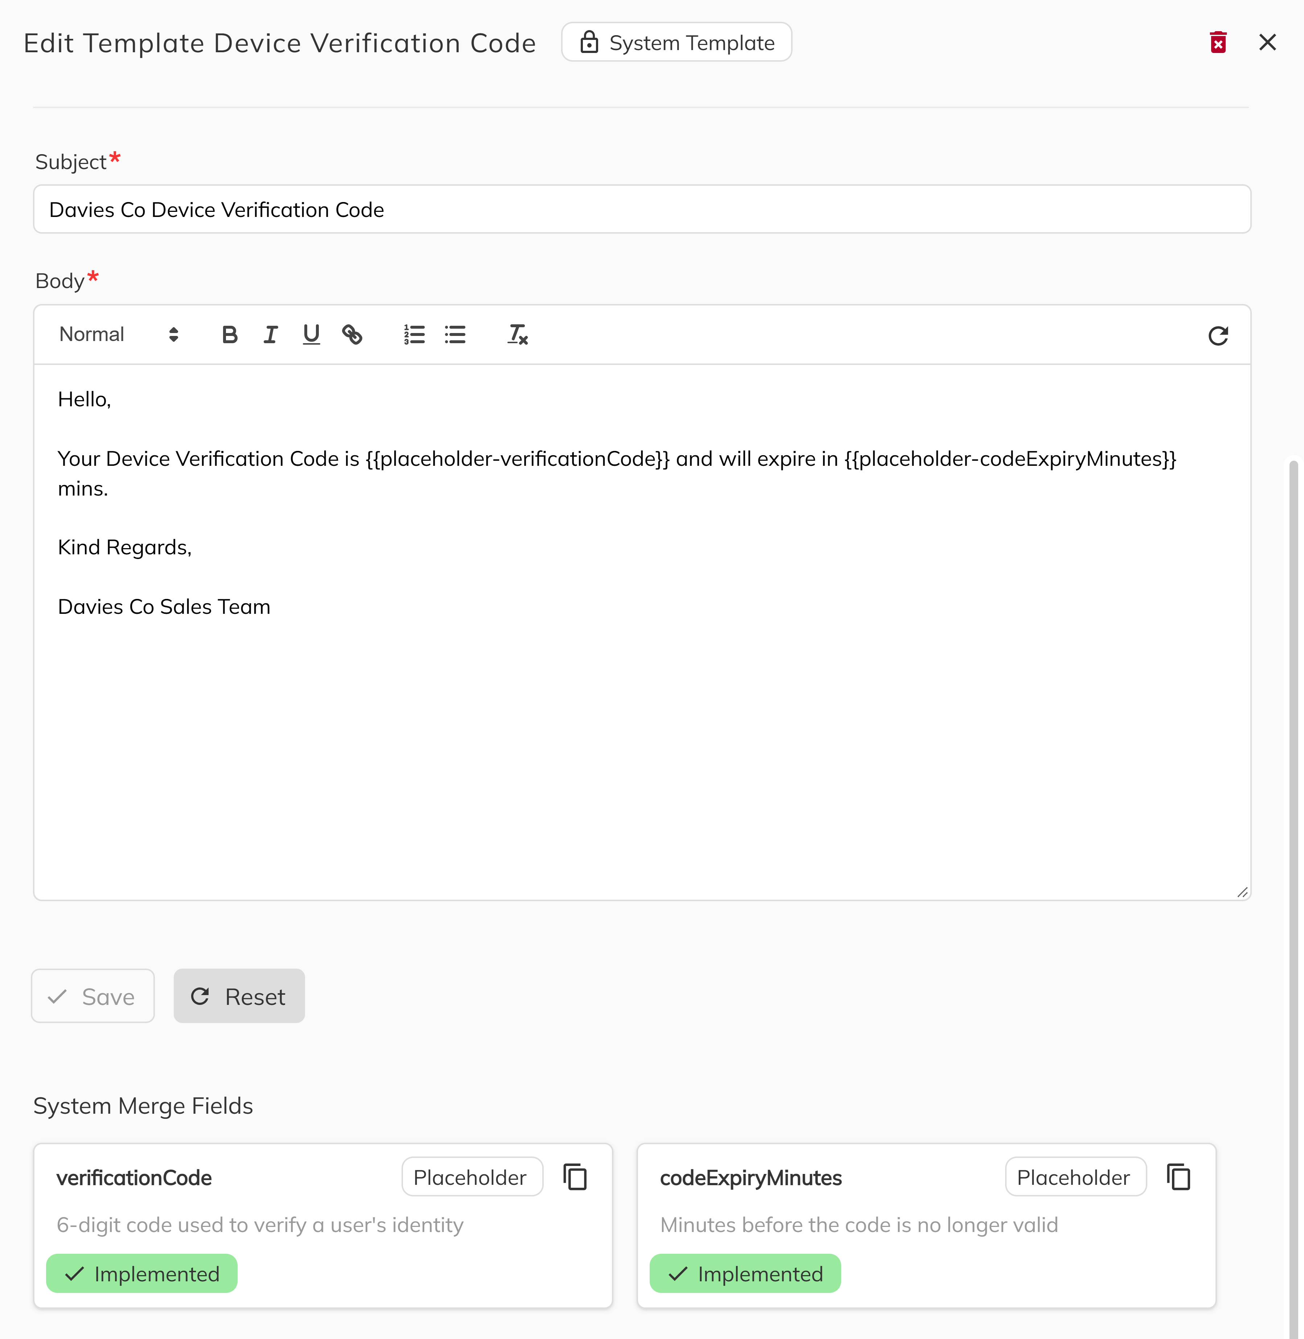Click the refresh icon in the editor toolbar
The image size is (1304, 1339).
click(1218, 336)
